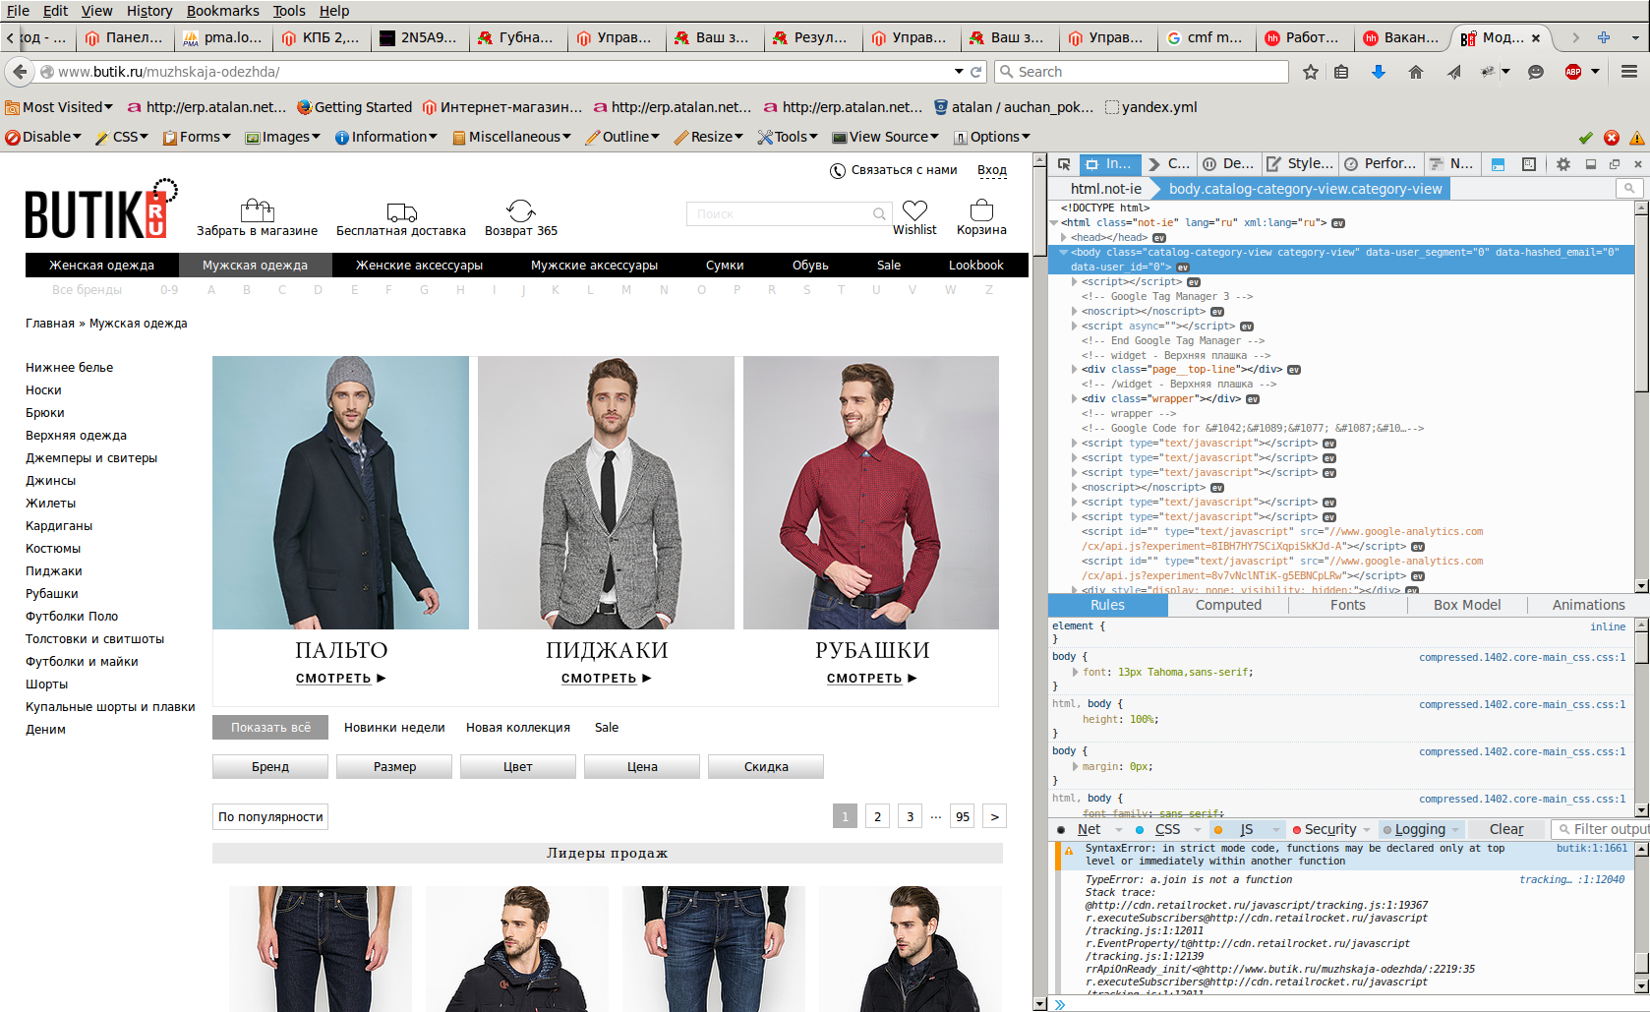
Task: Open View Source dropdown
Action: 885,138
